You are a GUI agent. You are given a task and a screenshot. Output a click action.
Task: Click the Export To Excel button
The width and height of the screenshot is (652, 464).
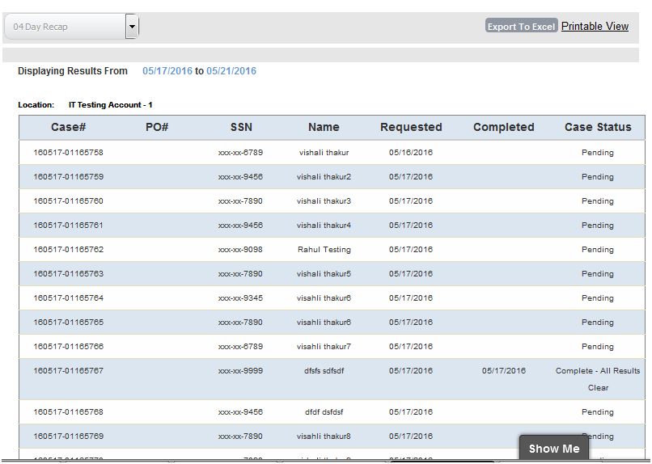521,26
